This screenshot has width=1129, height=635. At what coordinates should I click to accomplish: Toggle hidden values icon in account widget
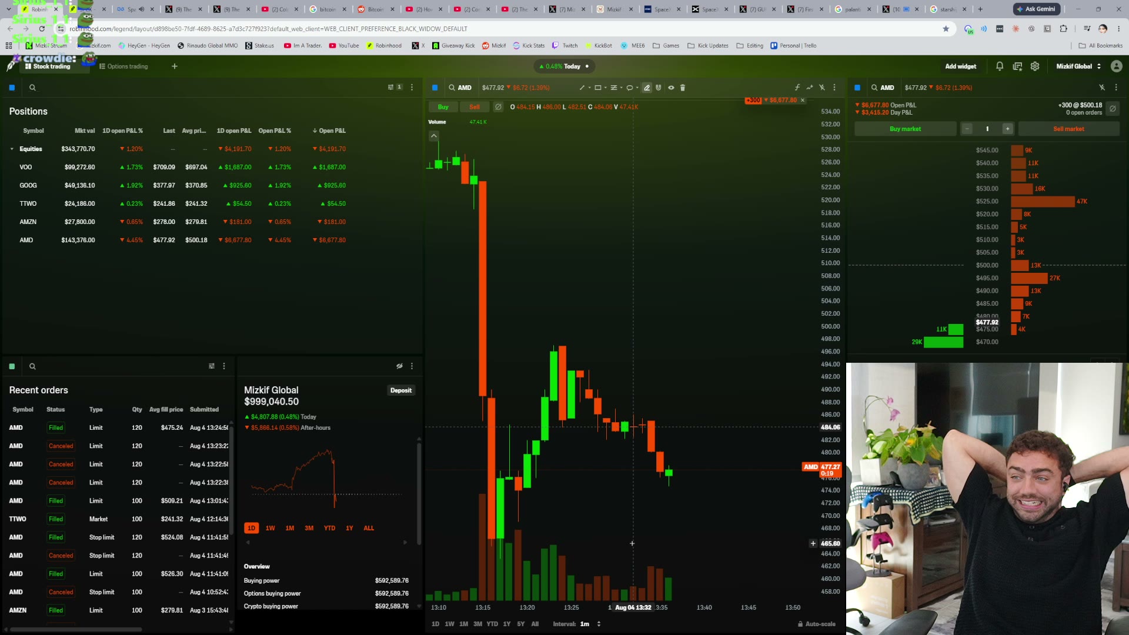tap(399, 366)
